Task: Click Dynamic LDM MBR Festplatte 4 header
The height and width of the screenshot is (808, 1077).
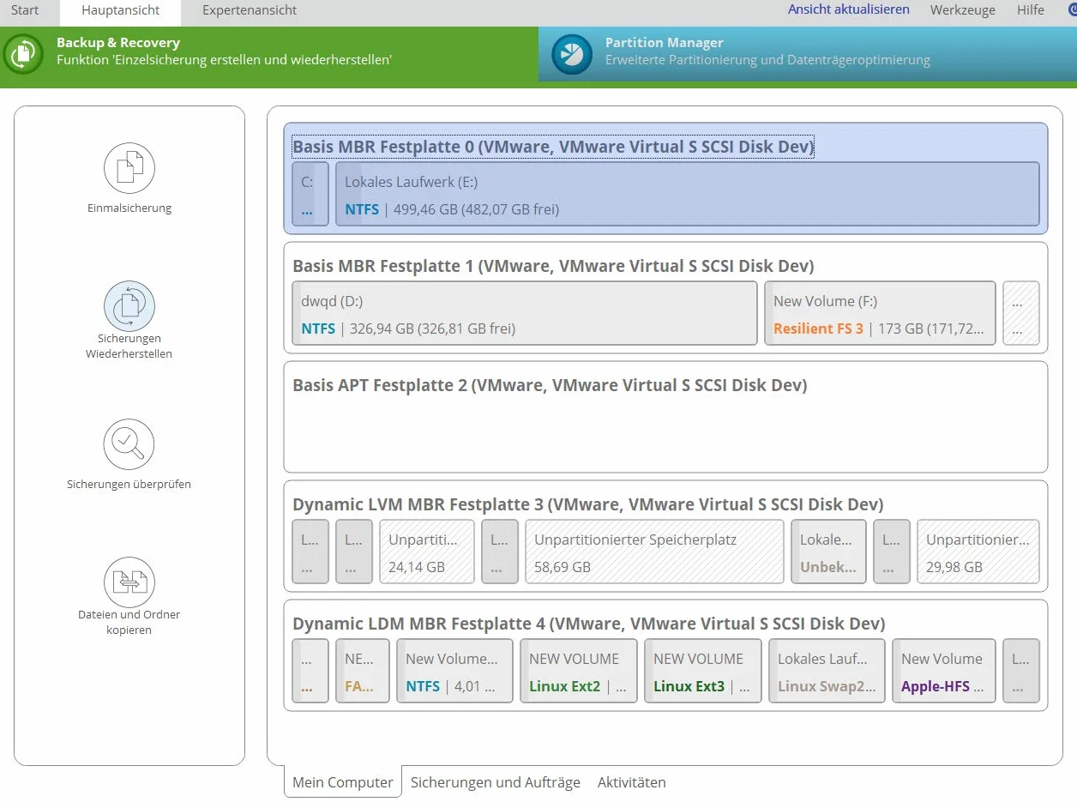Action: tap(589, 624)
